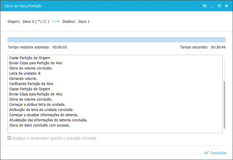The image size is (233, 160).
Task: Select log line 'Verificando Partição de Alvo'
Action: coord(31,84)
